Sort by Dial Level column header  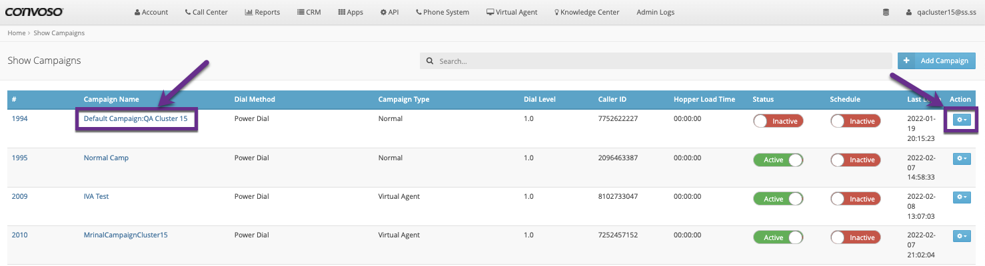point(539,99)
